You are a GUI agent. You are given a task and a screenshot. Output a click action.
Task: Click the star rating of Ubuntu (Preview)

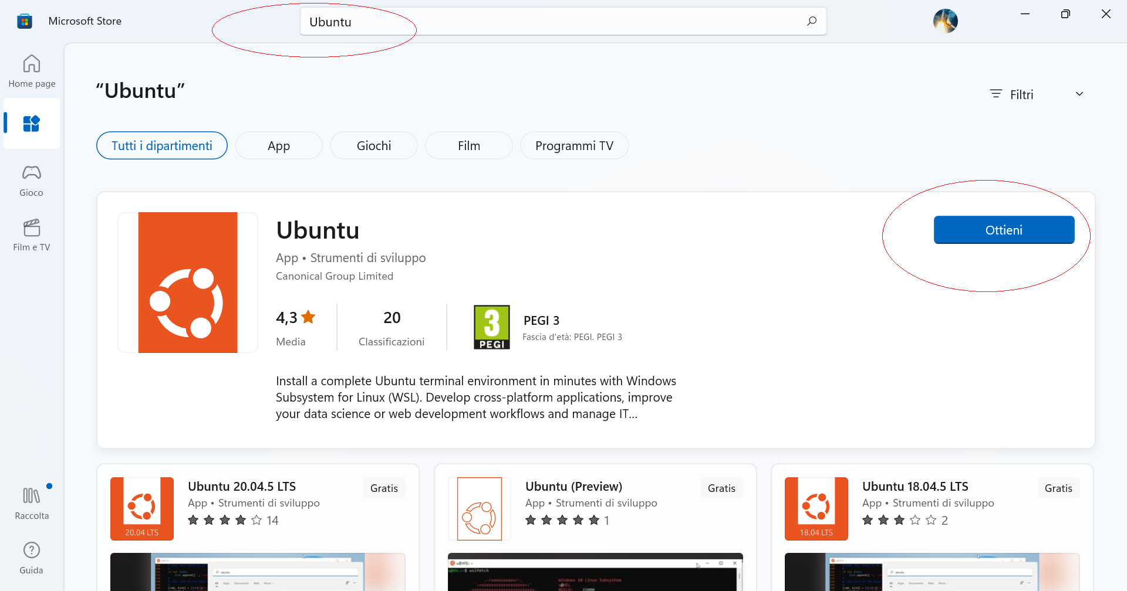tap(567, 520)
